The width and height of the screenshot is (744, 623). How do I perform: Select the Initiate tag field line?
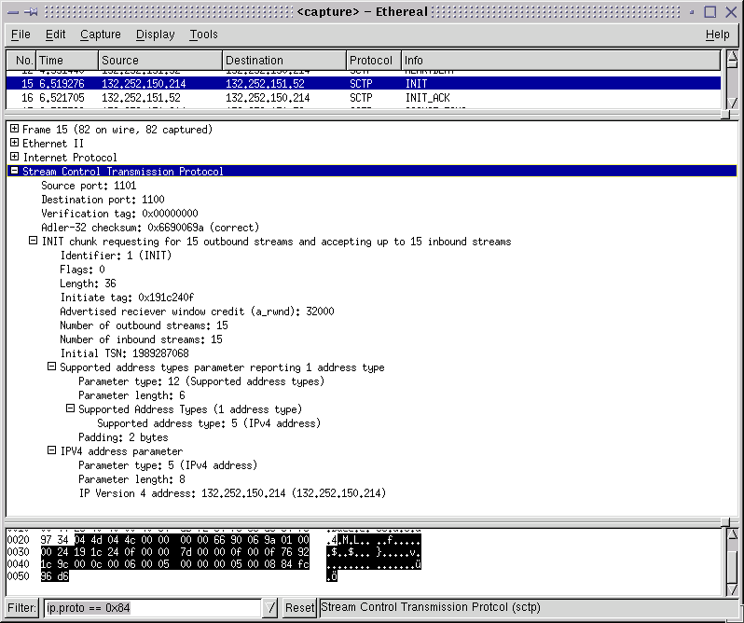[127, 298]
